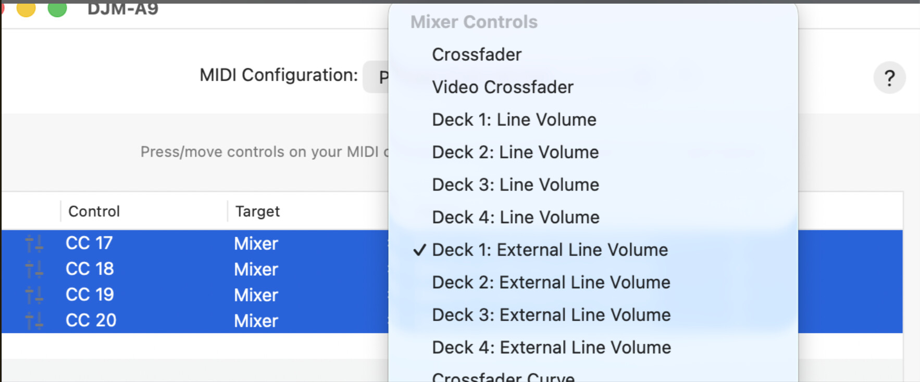Open the MIDI Configuration dropdown

tap(376, 77)
